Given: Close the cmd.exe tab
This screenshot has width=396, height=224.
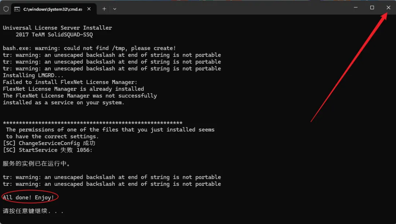Looking at the screenshot, I should click(89, 9).
